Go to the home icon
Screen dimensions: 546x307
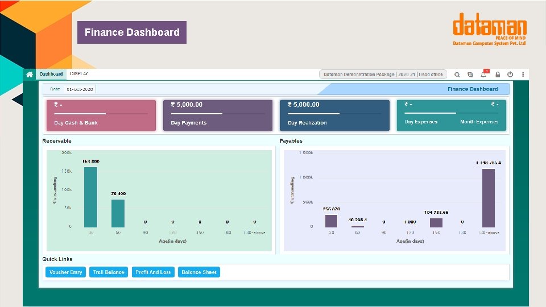coord(30,74)
